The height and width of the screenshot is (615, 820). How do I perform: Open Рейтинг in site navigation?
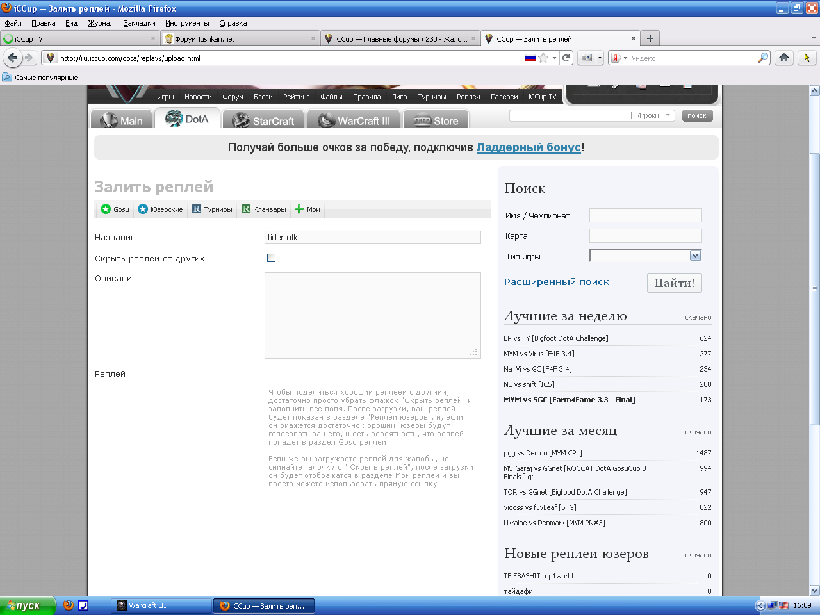[296, 97]
